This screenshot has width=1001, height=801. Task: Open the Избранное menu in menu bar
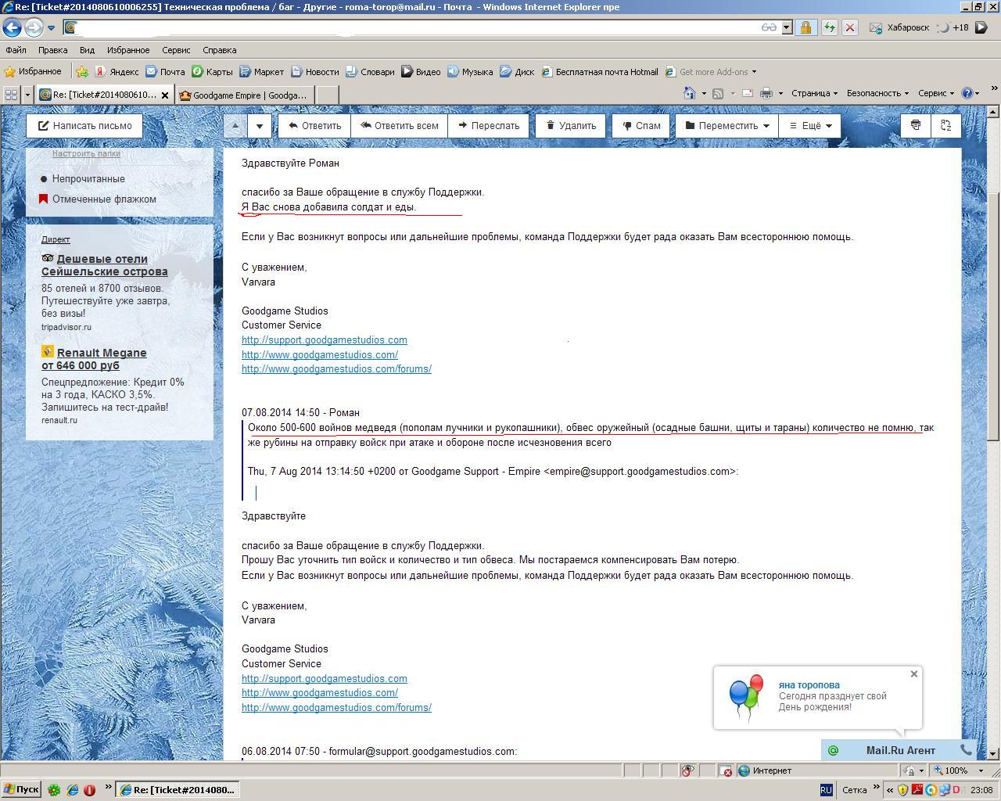128,50
